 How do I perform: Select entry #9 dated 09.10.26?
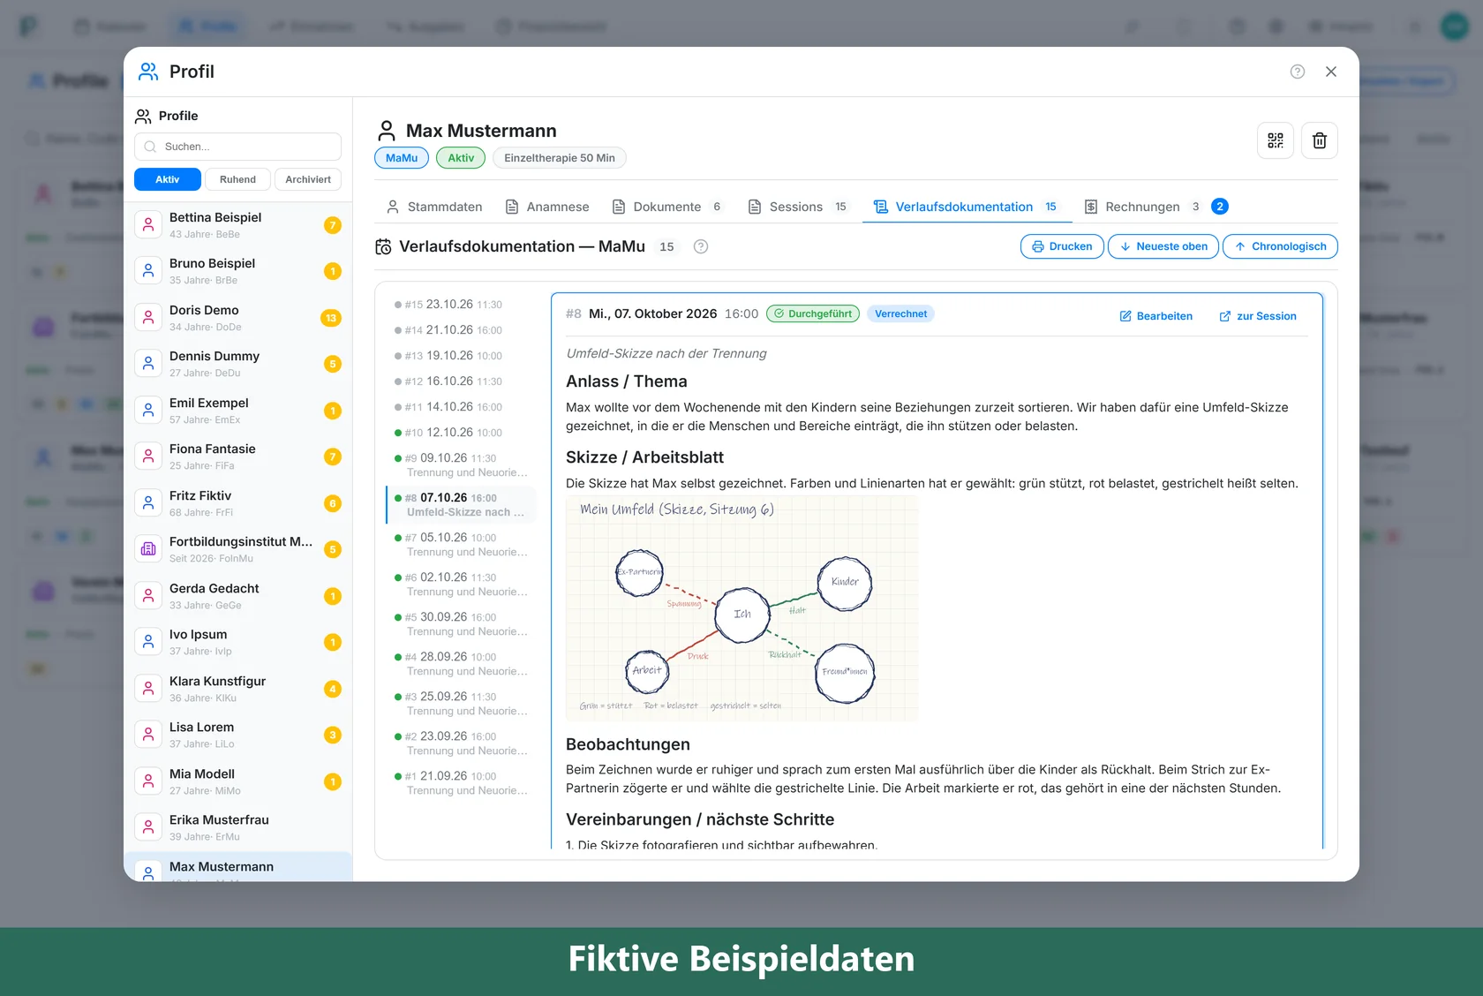[x=461, y=464]
